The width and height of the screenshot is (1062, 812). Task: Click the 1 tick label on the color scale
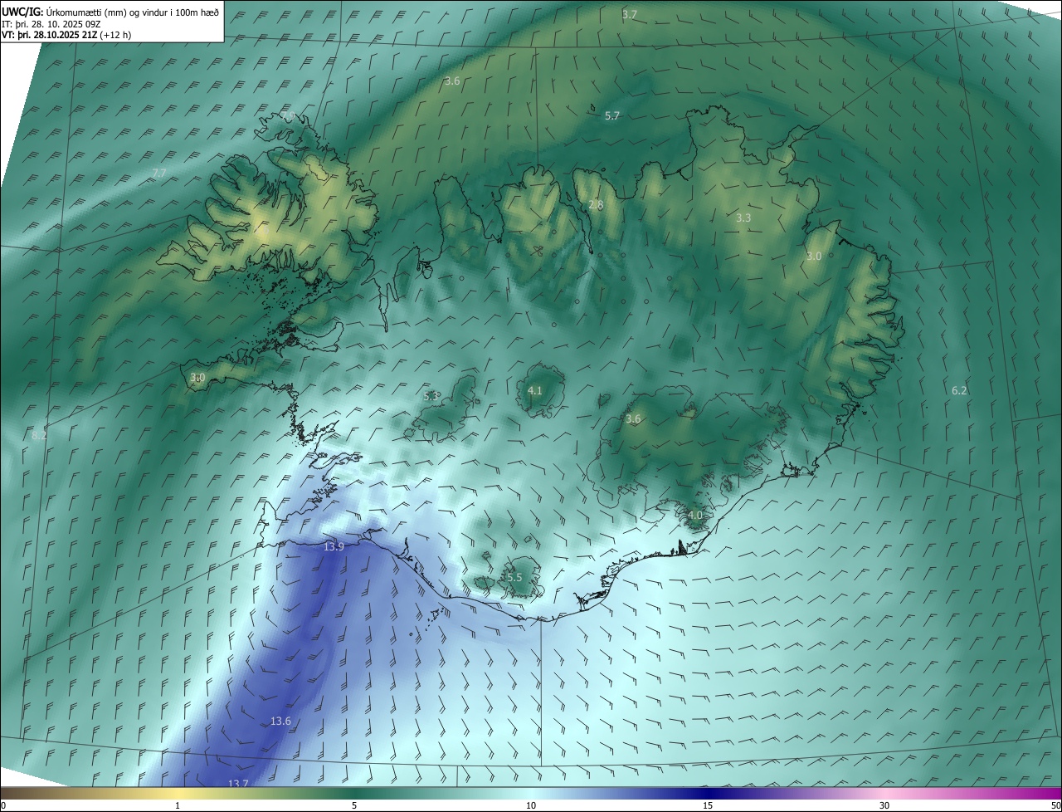point(178,805)
